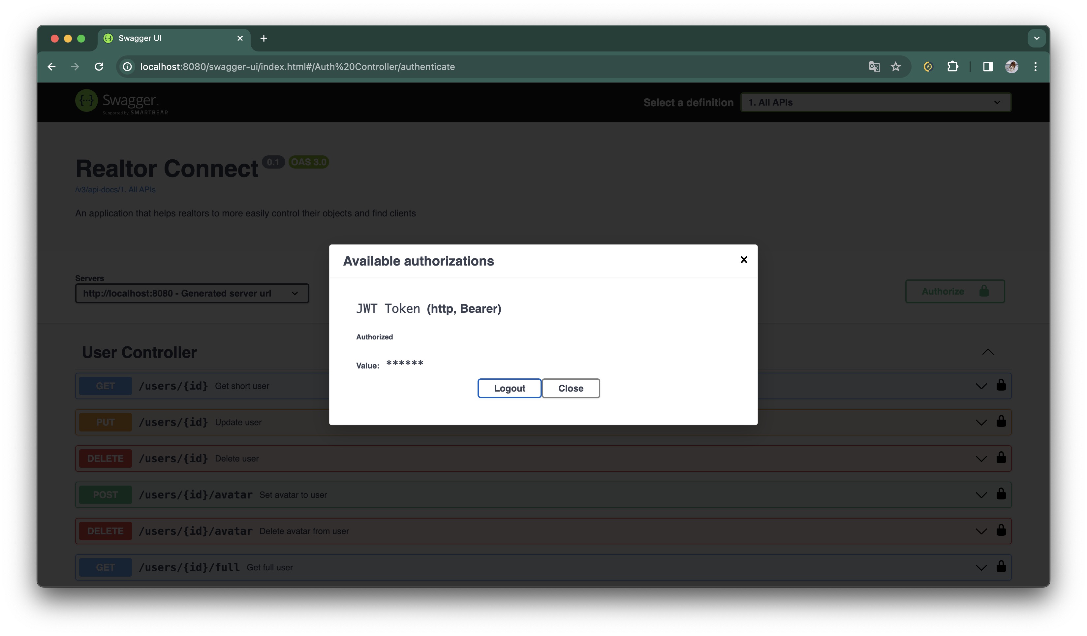Bookmark the page with the star icon

pos(895,66)
